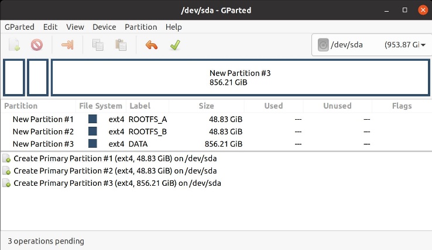This screenshot has width=432, height=250.
Task: Click the Resize/Move partition toolbar icon
Action: pyautogui.click(x=67, y=45)
